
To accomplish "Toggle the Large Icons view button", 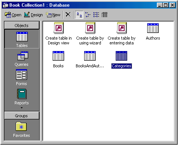I will [79, 15].
